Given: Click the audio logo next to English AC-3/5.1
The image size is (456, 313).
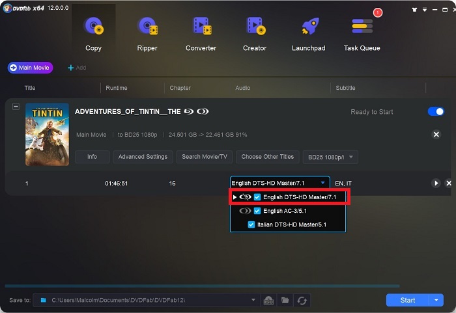Looking at the screenshot, I should [x=245, y=211].
